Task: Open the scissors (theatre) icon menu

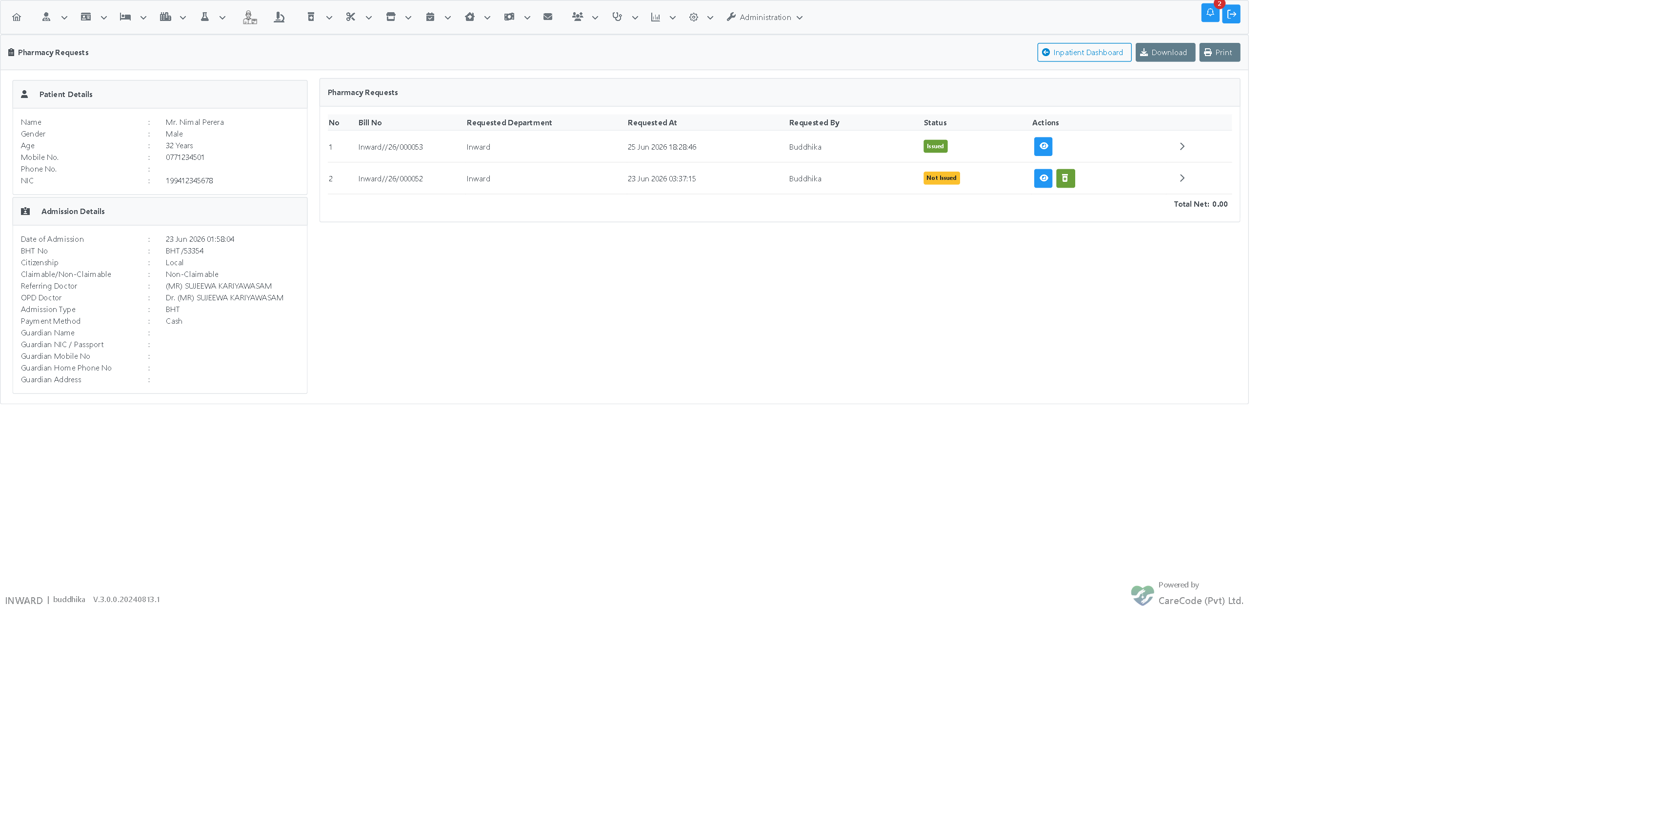Action: 350,18
